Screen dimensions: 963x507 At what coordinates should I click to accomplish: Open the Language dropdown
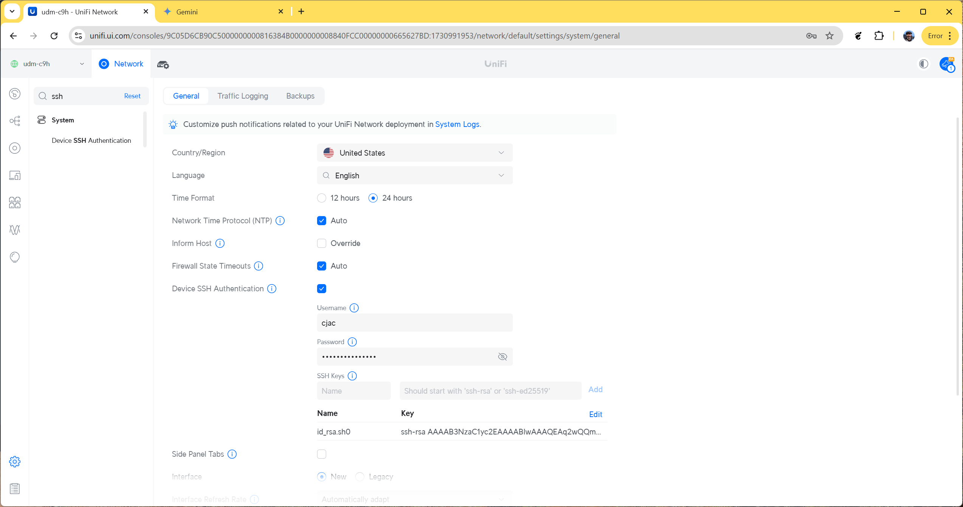tap(415, 175)
